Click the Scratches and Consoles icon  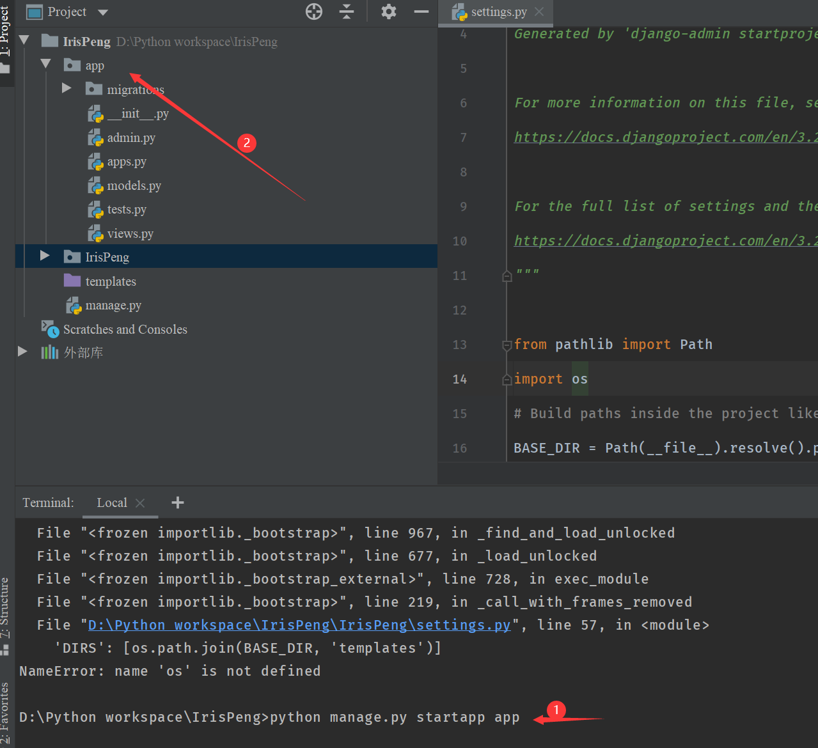coord(50,329)
